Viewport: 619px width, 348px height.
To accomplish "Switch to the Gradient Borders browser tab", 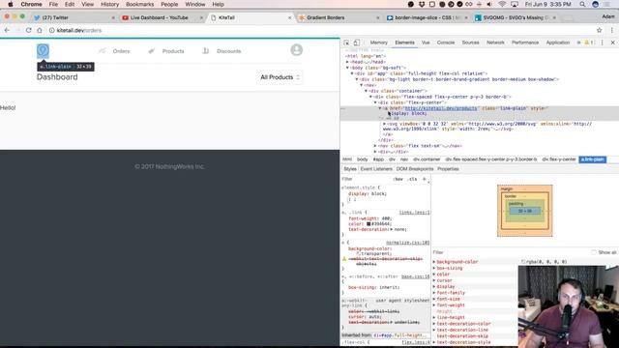I will click(339, 17).
